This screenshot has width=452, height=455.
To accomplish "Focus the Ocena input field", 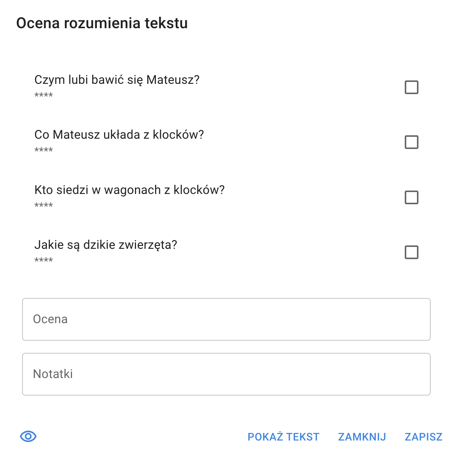I will tap(226, 319).
